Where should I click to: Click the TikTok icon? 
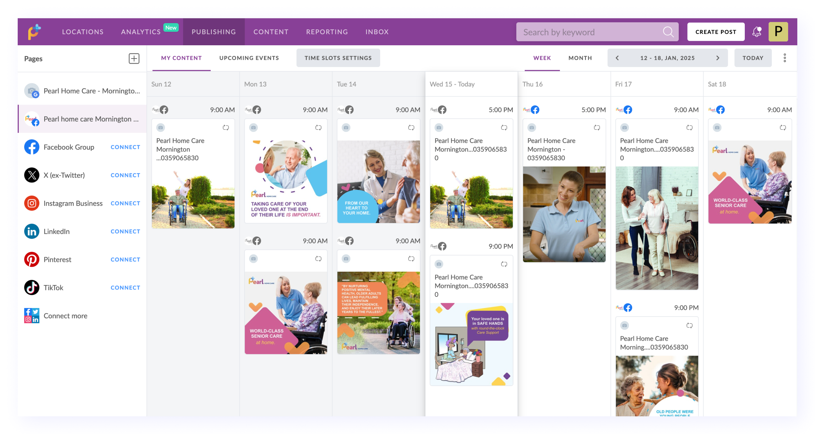[32, 287]
